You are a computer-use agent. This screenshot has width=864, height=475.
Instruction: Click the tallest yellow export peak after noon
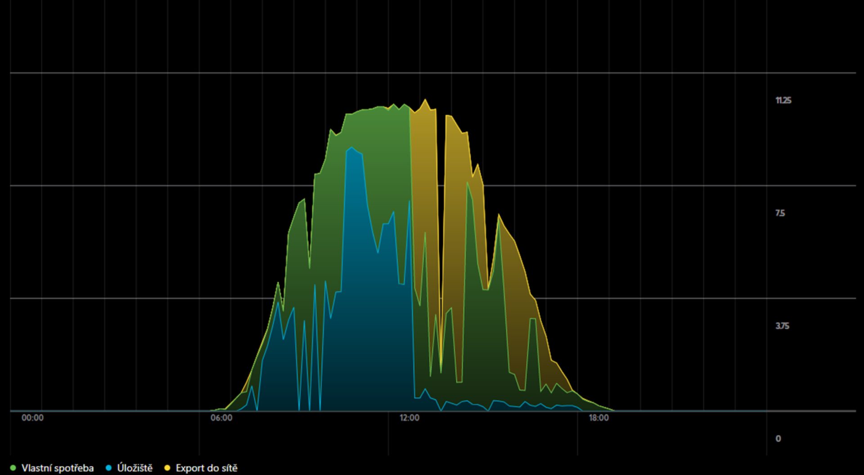point(425,101)
